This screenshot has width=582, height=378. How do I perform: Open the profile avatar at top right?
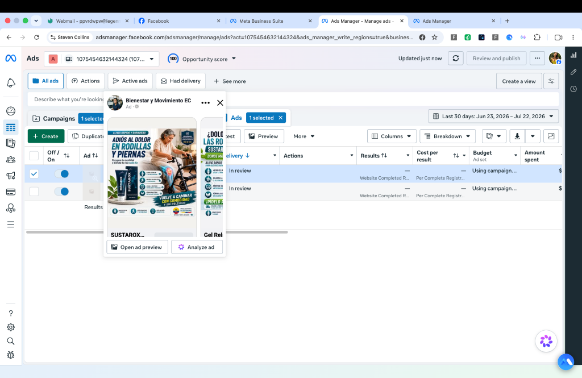(555, 59)
